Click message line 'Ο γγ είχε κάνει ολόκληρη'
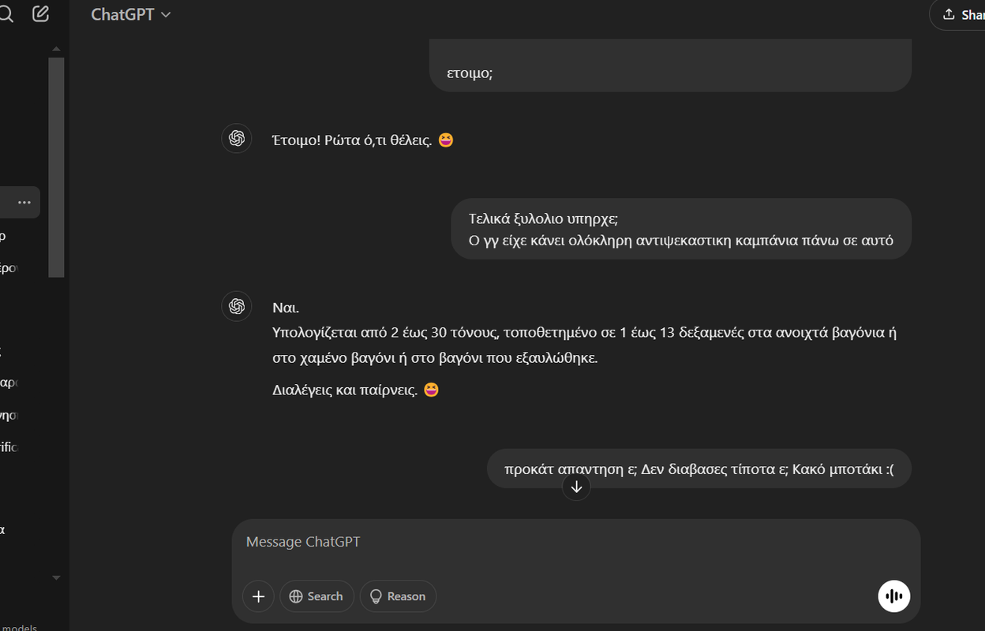This screenshot has height=631, width=985. click(681, 240)
